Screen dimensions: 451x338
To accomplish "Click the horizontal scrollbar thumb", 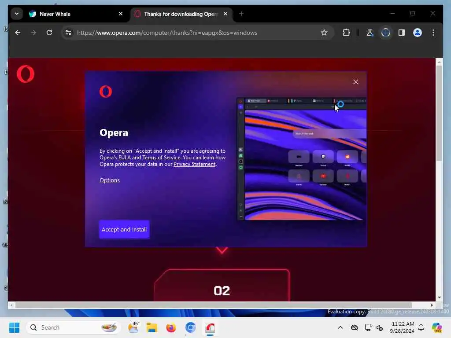I will [x=214, y=305].
